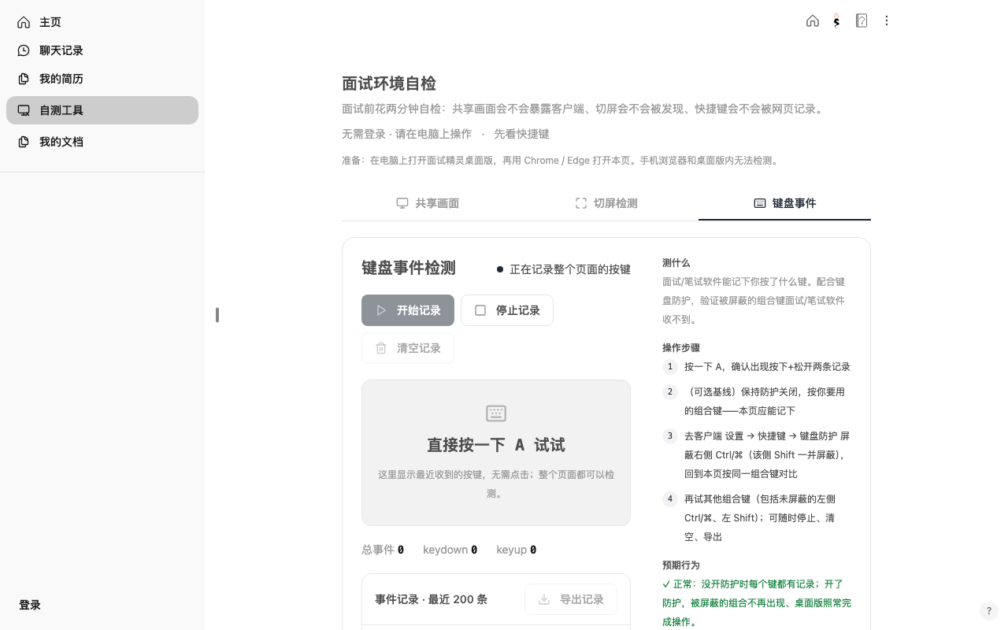Click 登录 at the sidebar bottom
Viewport: 1008px width, 630px height.
(x=30, y=605)
